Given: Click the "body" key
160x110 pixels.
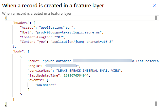Looking at the screenshot, I should (x=18, y=51).
